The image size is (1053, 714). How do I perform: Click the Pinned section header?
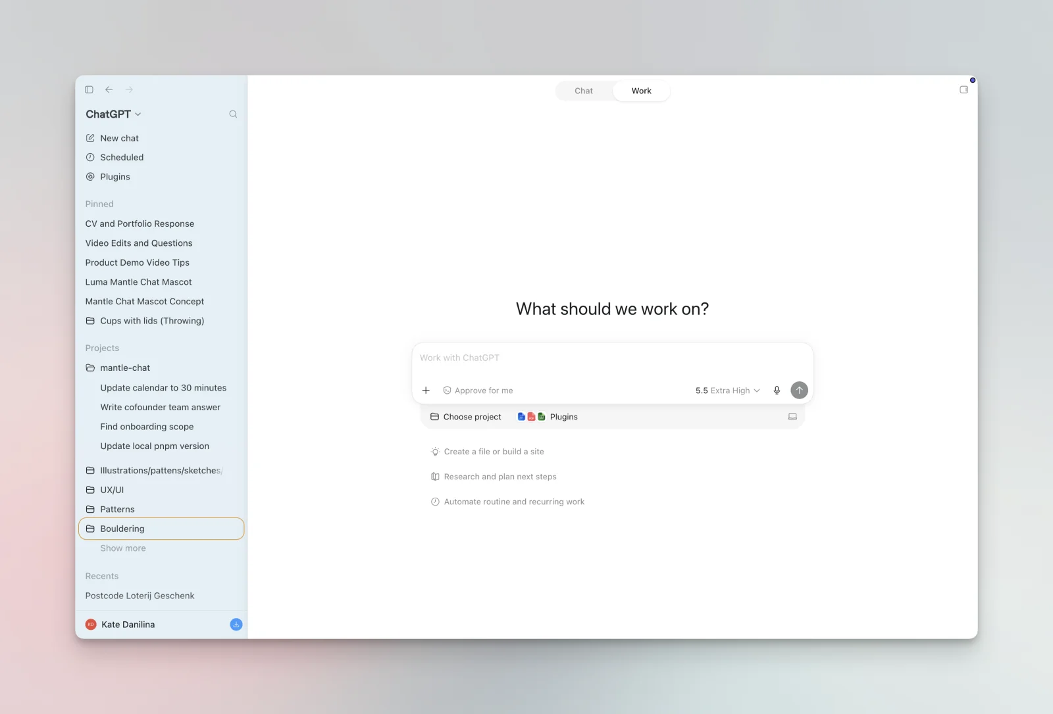pyautogui.click(x=99, y=204)
